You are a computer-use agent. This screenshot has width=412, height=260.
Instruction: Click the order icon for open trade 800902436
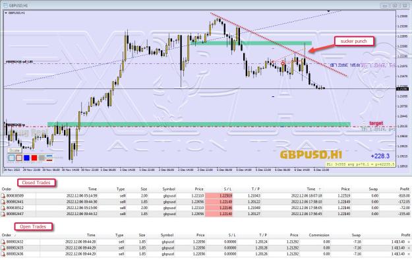tap(3, 254)
